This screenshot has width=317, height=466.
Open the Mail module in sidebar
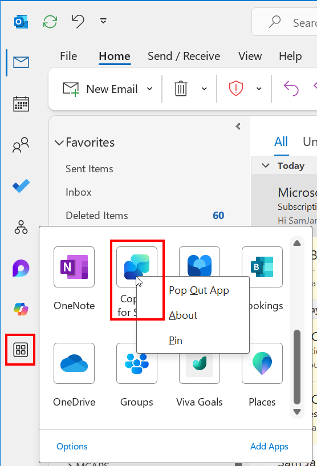pyautogui.click(x=21, y=62)
